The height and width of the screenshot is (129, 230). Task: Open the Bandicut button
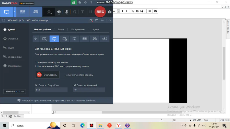[15, 92]
